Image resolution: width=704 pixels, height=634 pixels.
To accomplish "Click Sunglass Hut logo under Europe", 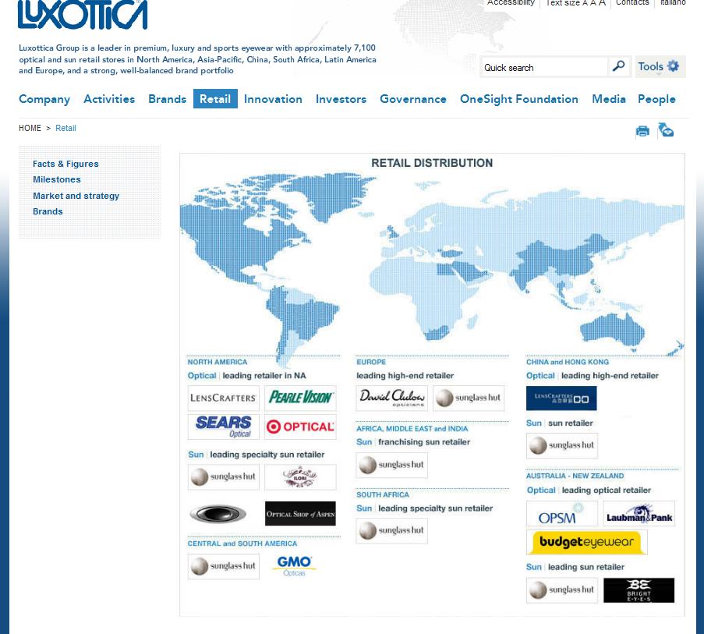I will pyautogui.click(x=469, y=398).
